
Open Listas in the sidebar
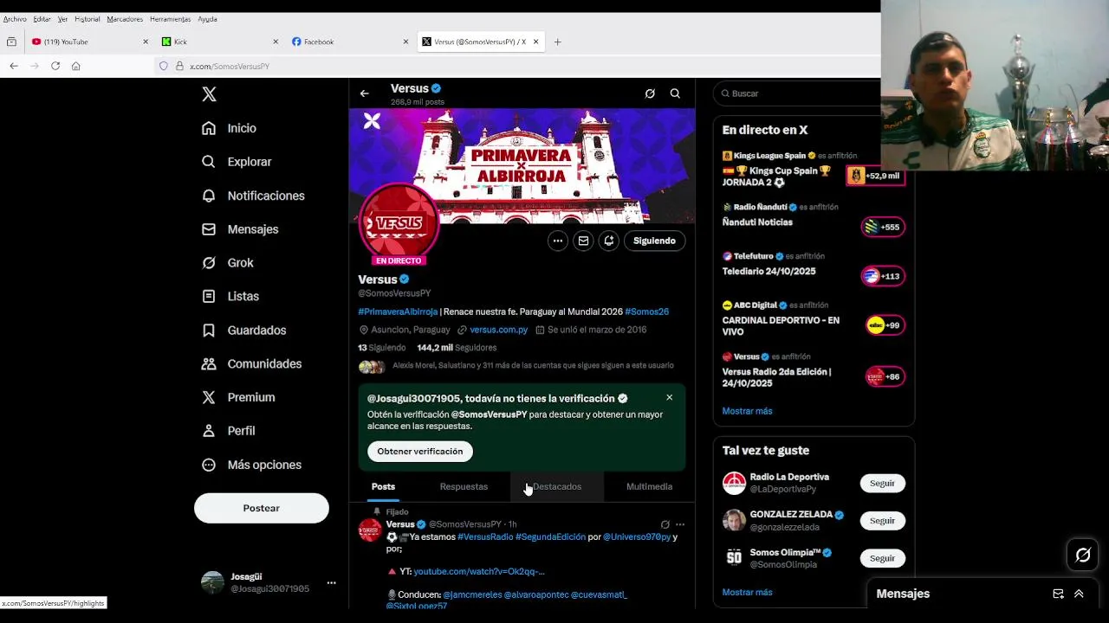coord(230,296)
